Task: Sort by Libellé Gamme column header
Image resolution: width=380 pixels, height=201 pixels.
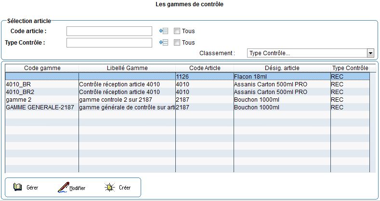Action: [127, 68]
